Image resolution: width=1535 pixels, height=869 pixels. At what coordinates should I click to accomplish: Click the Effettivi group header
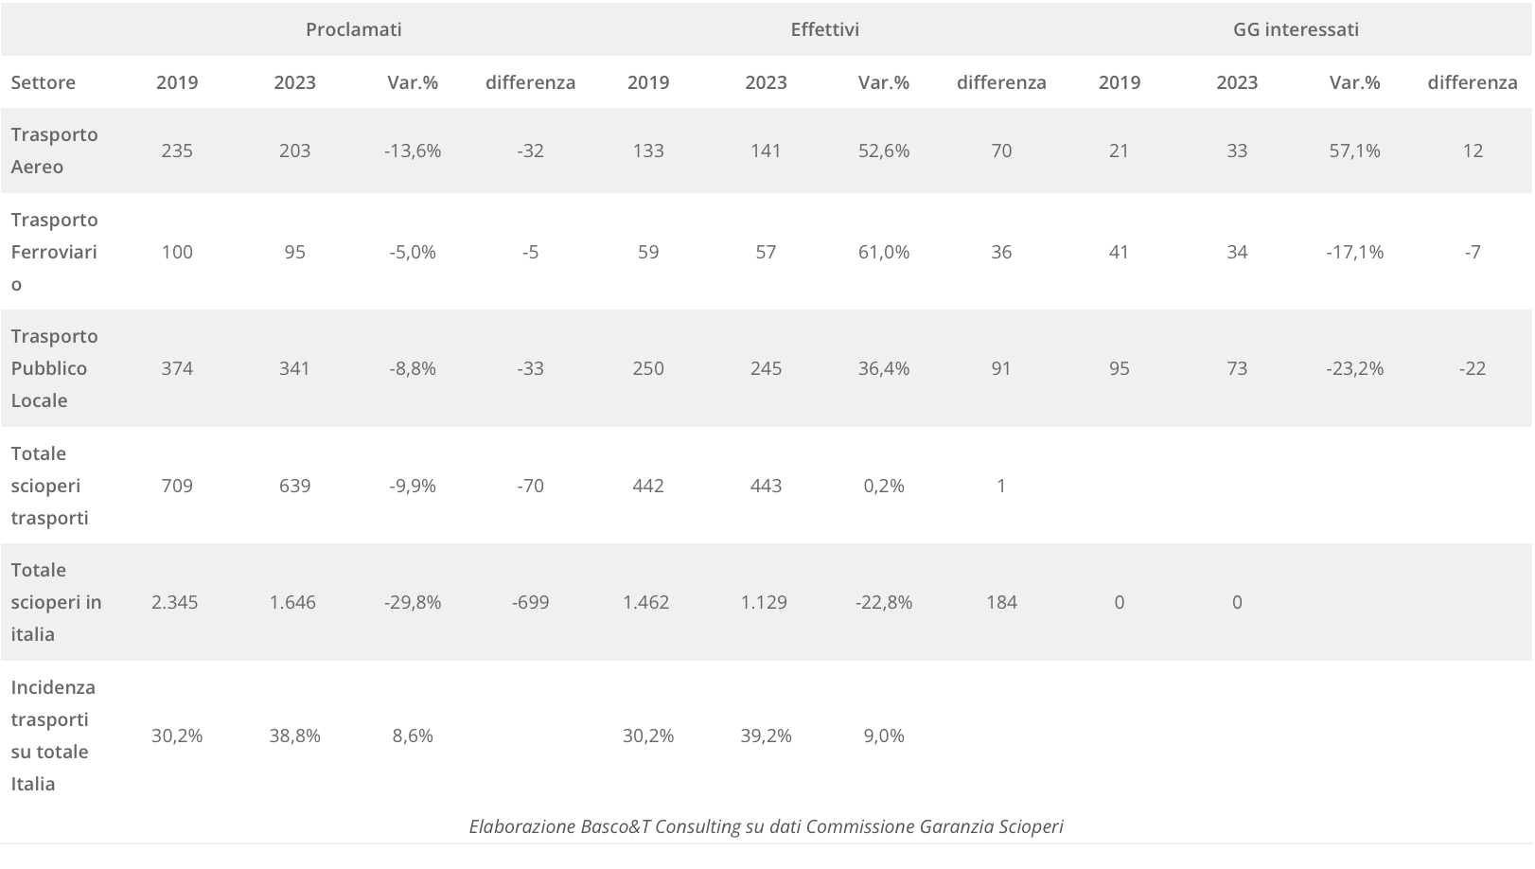824,29
